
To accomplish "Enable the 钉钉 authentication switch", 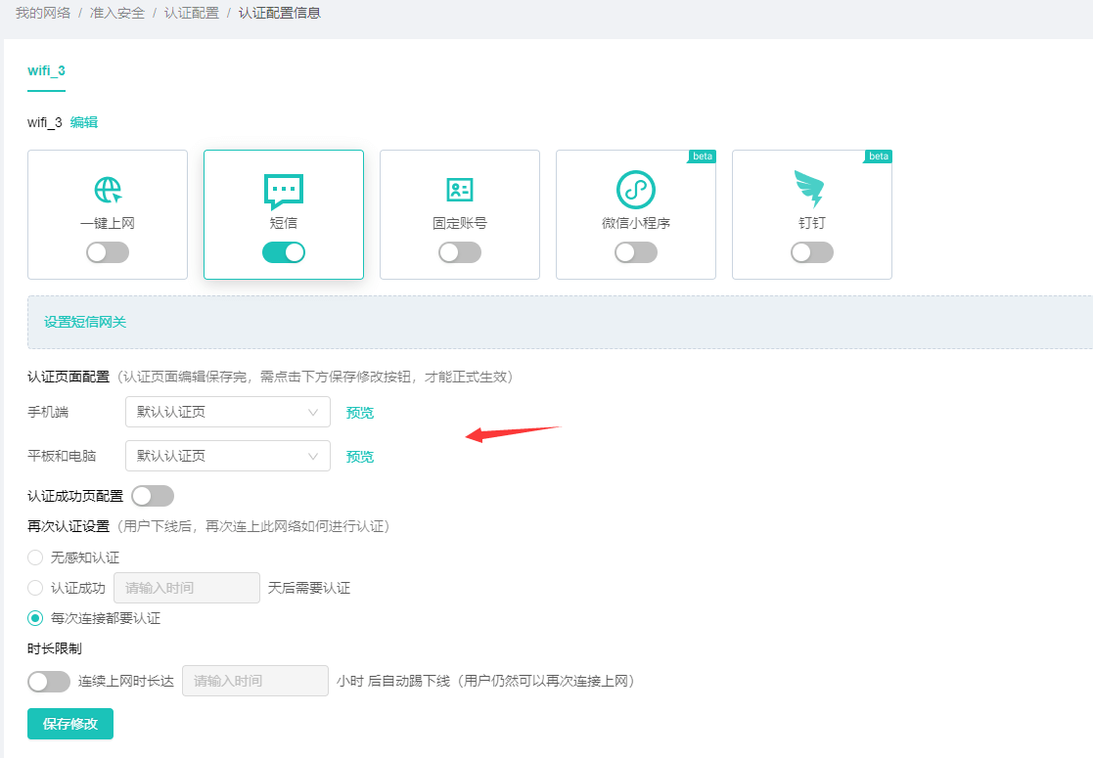I will 812,252.
